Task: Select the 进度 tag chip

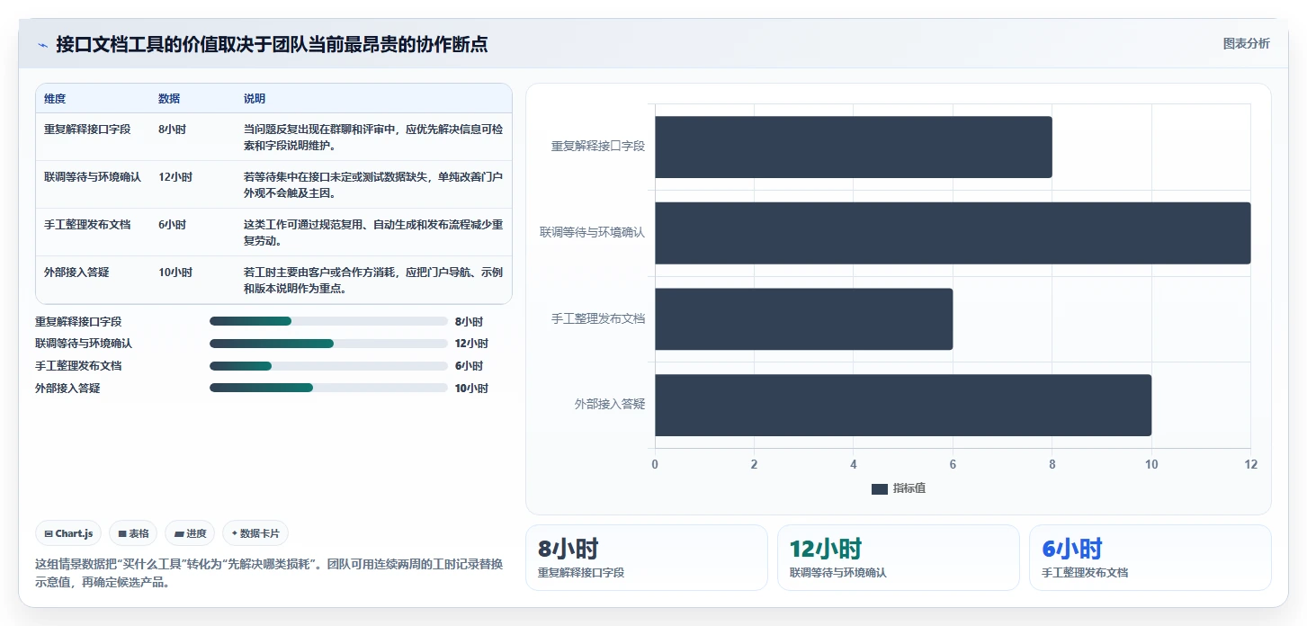Action: 190,533
